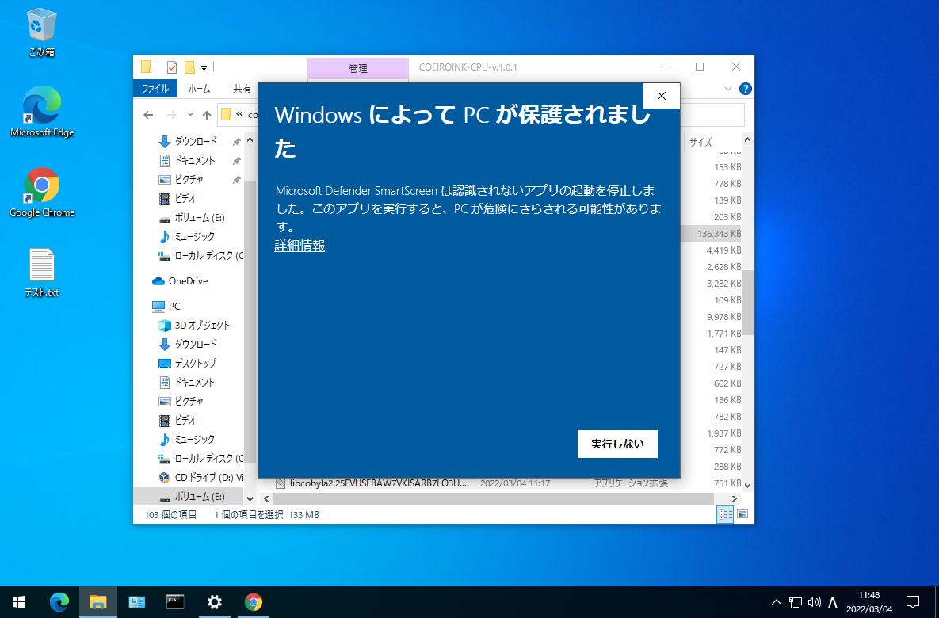Click the volume speaker tray icon
The image size is (939, 618).
tap(814, 602)
